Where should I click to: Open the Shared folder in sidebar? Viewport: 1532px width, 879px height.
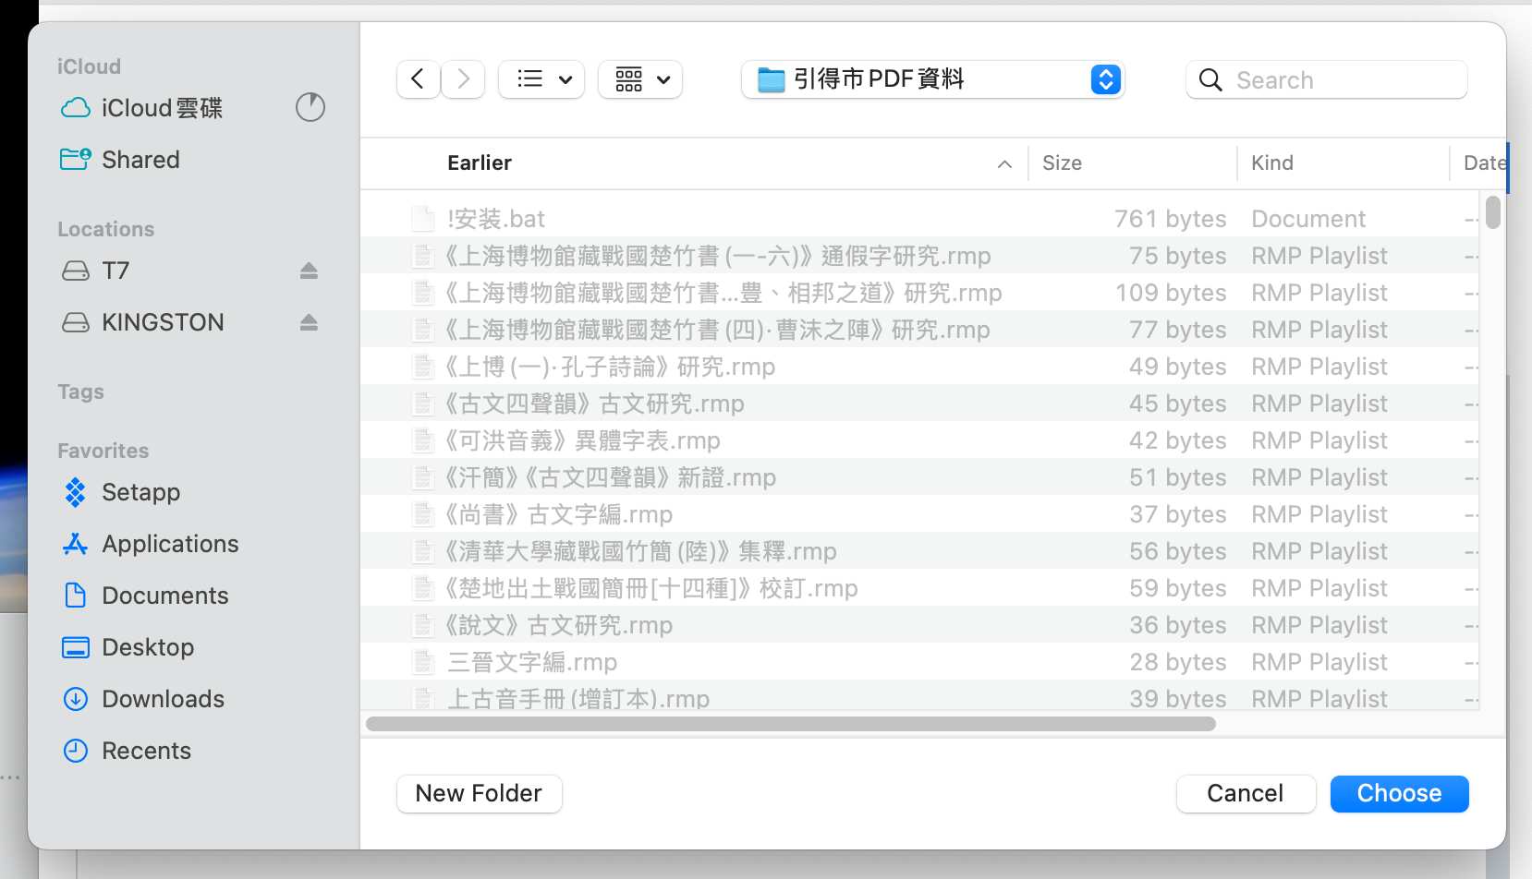click(x=140, y=160)
